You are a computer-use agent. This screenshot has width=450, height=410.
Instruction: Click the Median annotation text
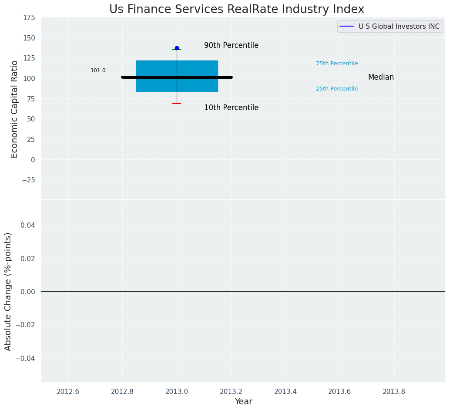coord(380,77)
